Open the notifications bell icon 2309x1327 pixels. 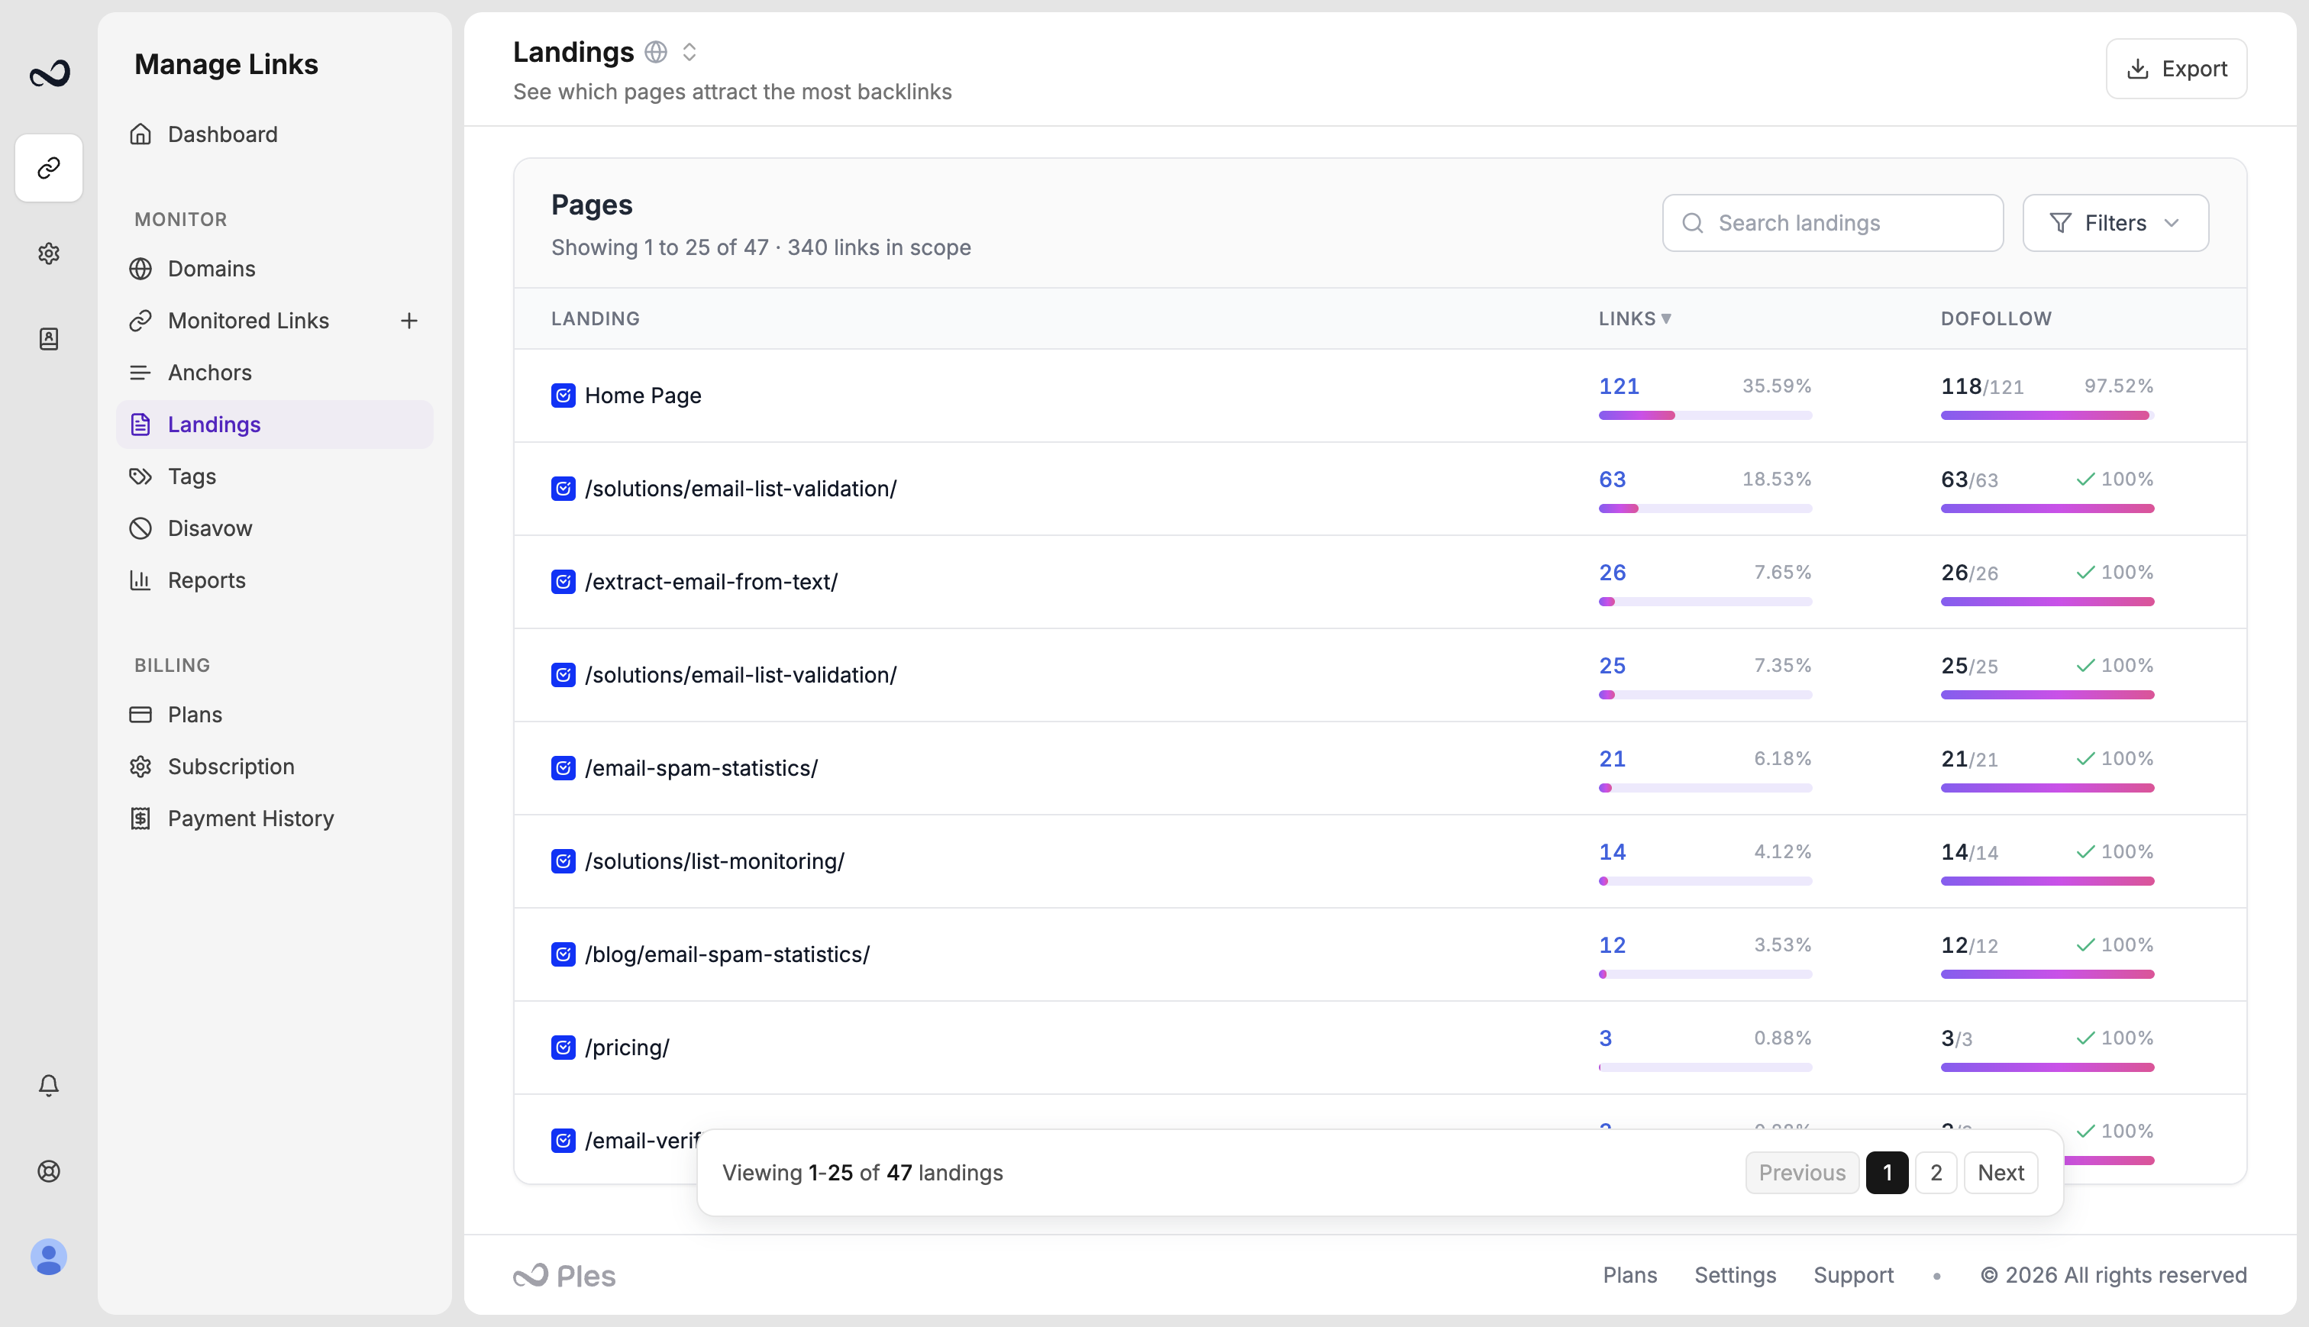[x=49, y=1086]
